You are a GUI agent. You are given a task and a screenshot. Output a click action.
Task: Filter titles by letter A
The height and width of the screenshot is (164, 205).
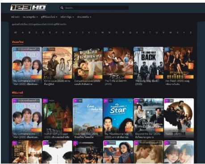pos(23,32)
